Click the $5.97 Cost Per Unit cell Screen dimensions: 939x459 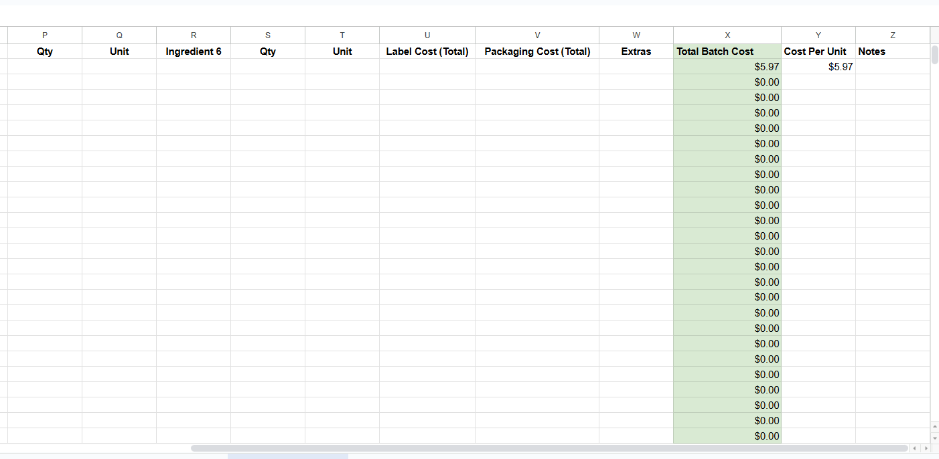pos(818,67)
